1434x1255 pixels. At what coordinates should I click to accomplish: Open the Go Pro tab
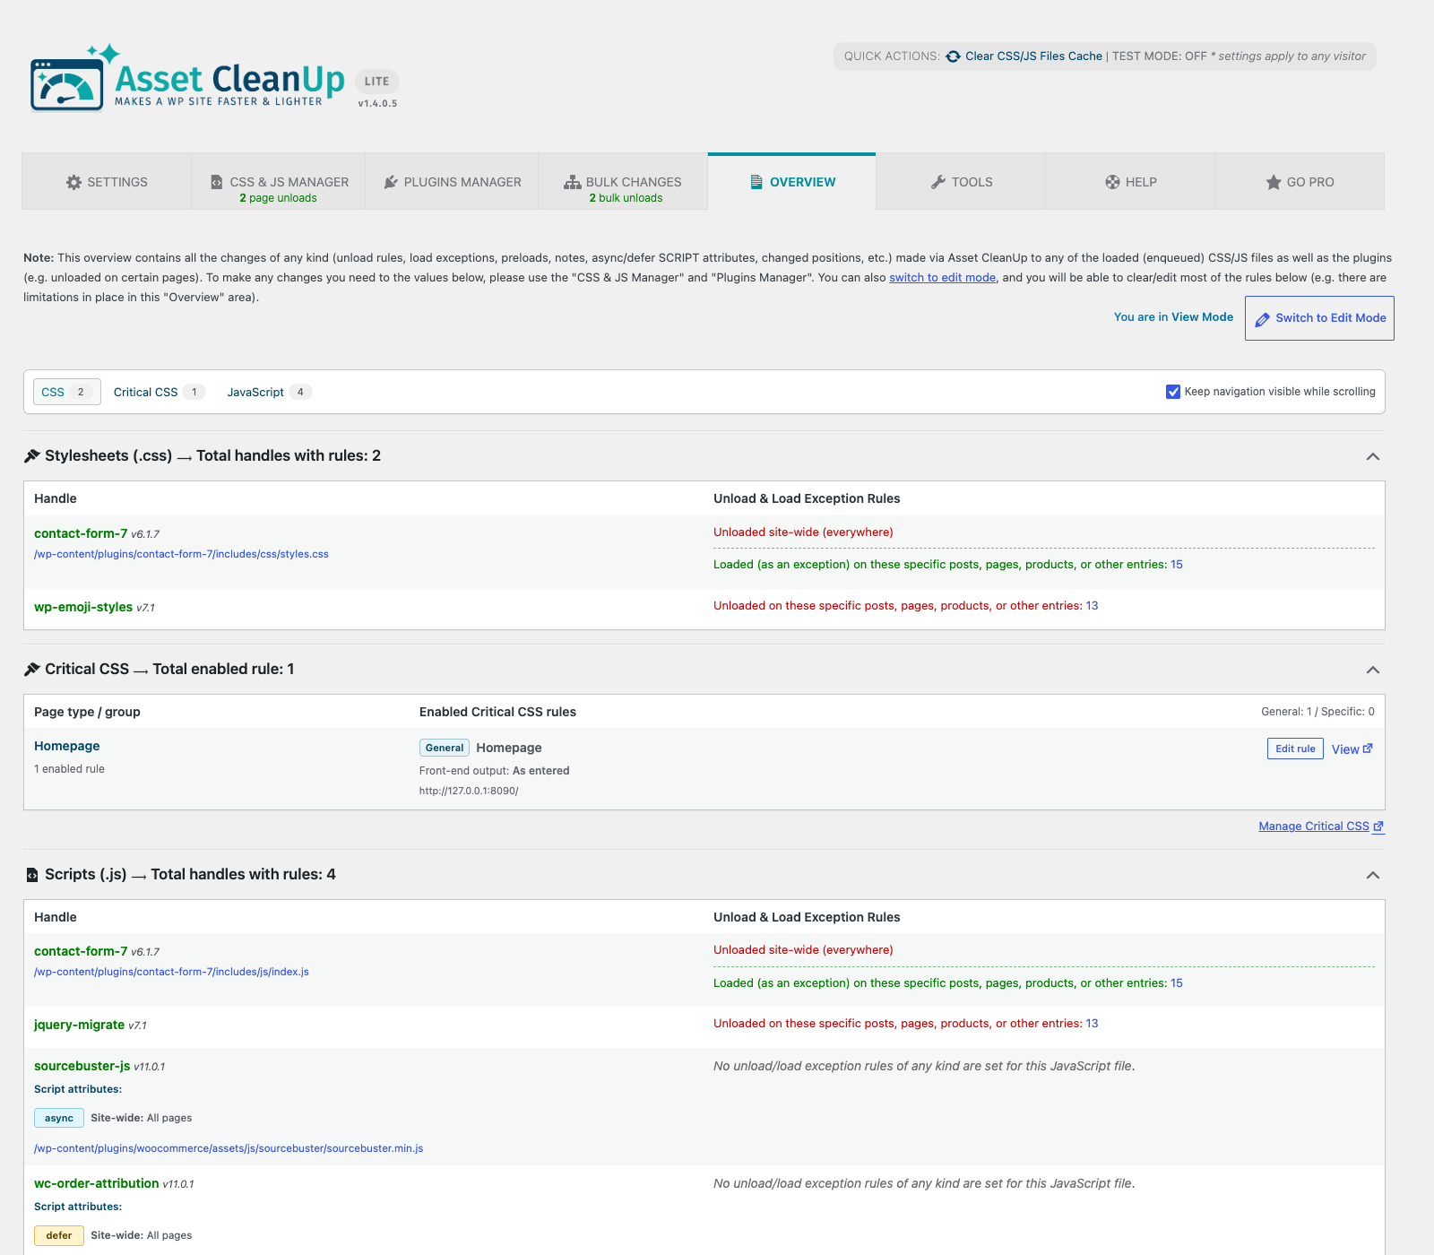(x=1300, y=182)
